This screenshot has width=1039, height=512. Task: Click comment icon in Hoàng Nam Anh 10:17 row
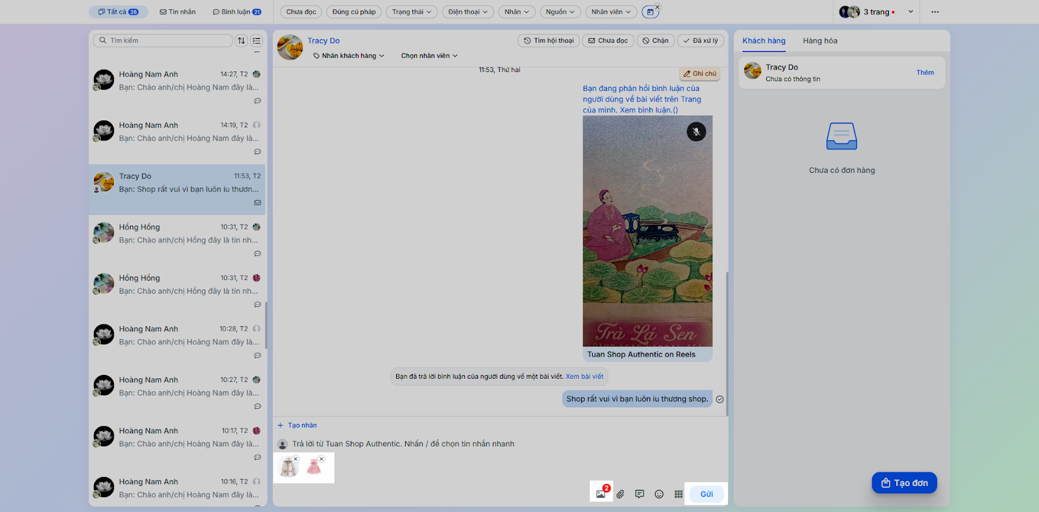pyautogui.click(x=258, y=457)
